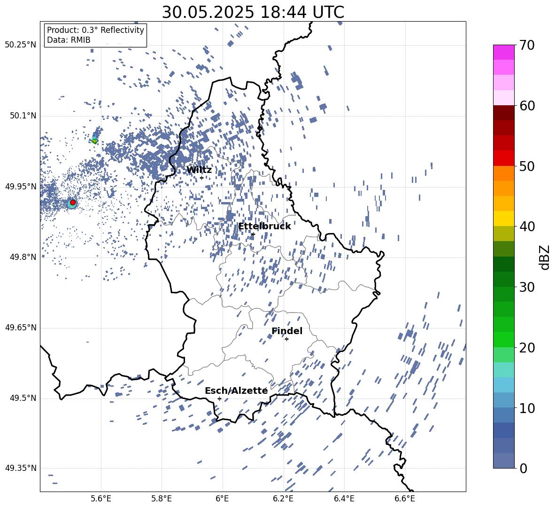Click the dark red colorbar segment below 60
Viewport: 556px width, 508px height.
504,113
